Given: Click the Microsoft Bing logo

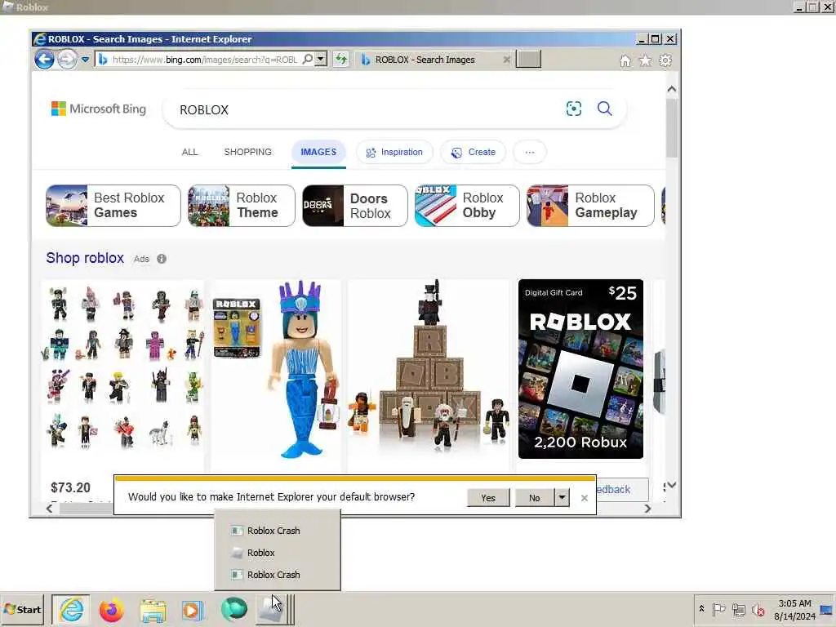Looking at the screenshot, I should 99,109.
